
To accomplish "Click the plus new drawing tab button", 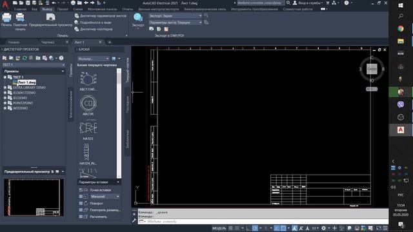I will [x=110, y=42].
